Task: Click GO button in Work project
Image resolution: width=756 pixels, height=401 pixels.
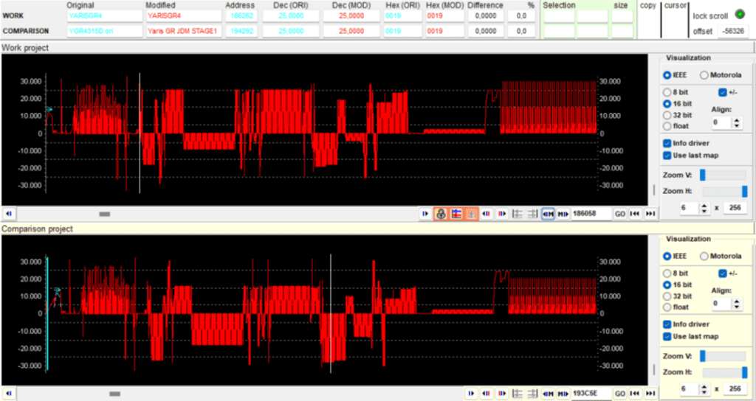Action: point(620,214)
